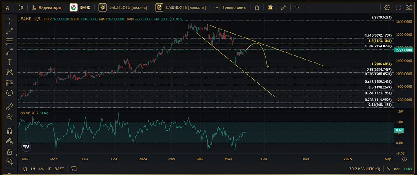Create alert using the bell icon
Viewport: 417px width, 175px height.
click(271, 7)
